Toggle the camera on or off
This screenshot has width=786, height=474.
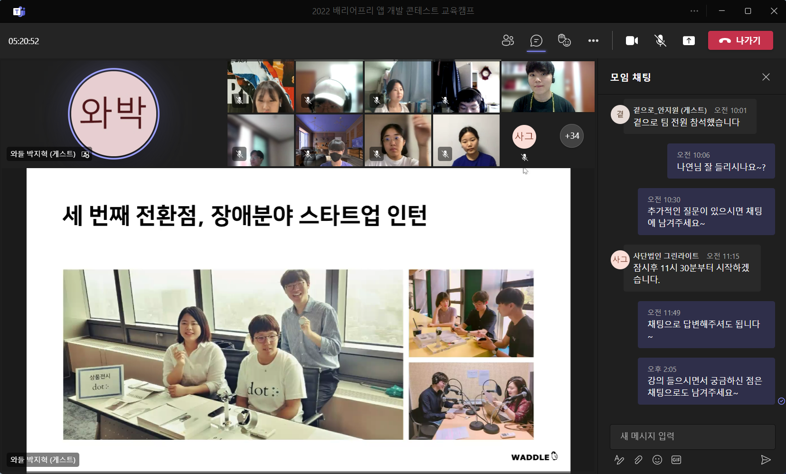click(632, 41)
